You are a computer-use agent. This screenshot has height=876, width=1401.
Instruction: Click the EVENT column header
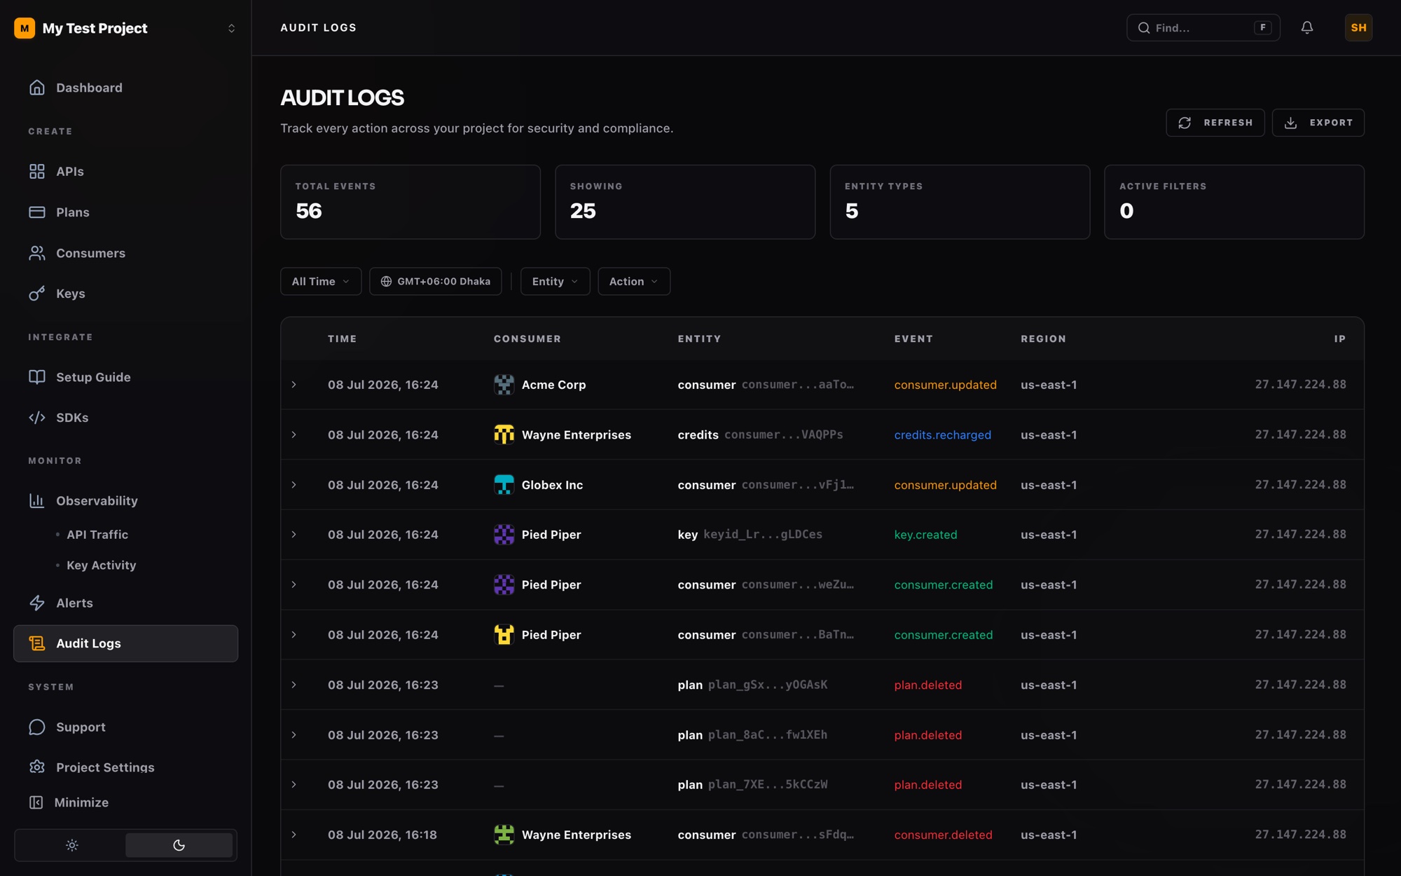[913, 338]
